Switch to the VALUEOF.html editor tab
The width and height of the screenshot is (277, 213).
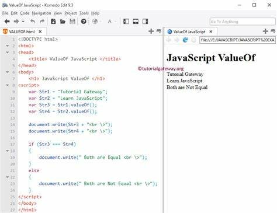point(22,32)
